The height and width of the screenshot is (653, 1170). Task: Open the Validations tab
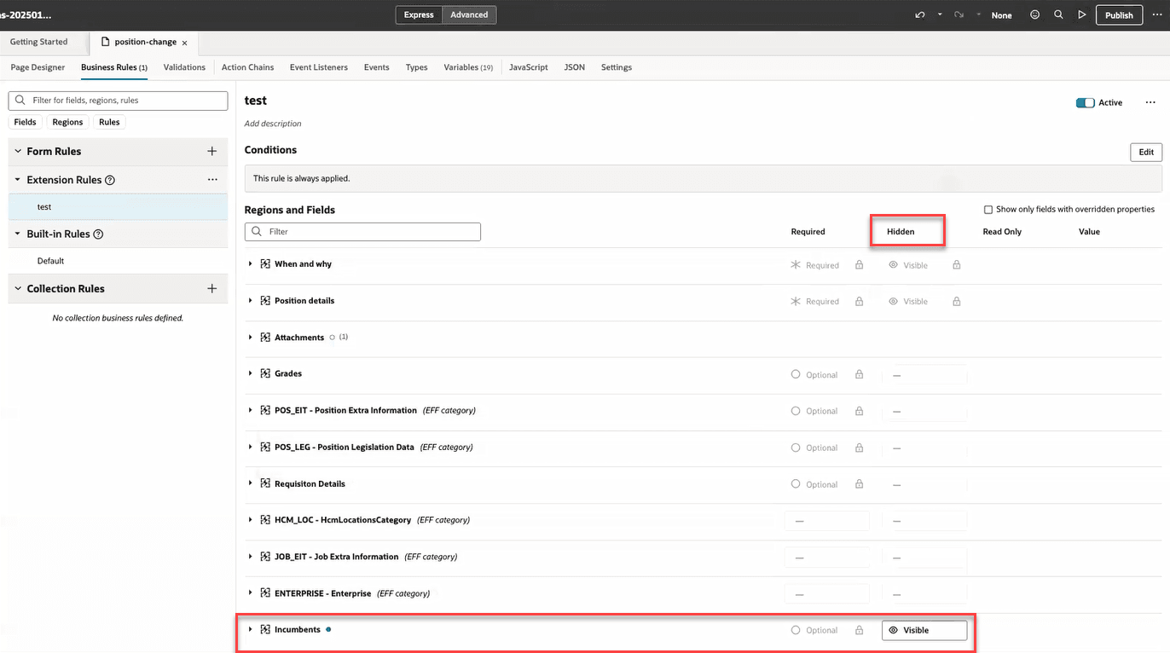coord(184,67)
